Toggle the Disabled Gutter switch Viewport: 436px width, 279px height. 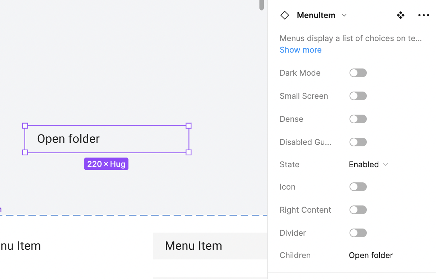click(358, 142)
